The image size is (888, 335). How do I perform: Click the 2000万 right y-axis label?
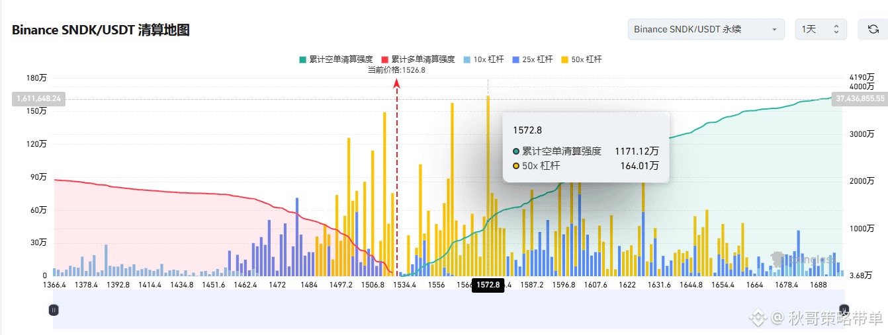coord(862,181)
